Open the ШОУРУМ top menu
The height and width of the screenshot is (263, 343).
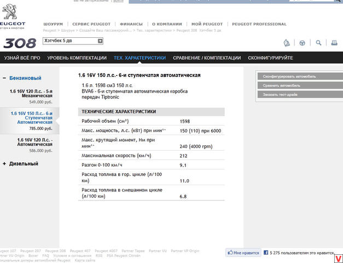53,24
